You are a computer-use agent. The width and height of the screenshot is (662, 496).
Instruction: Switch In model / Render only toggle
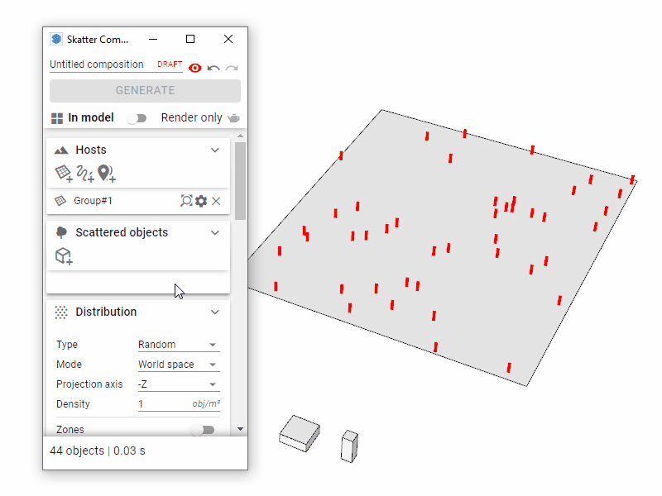[137, 118]
